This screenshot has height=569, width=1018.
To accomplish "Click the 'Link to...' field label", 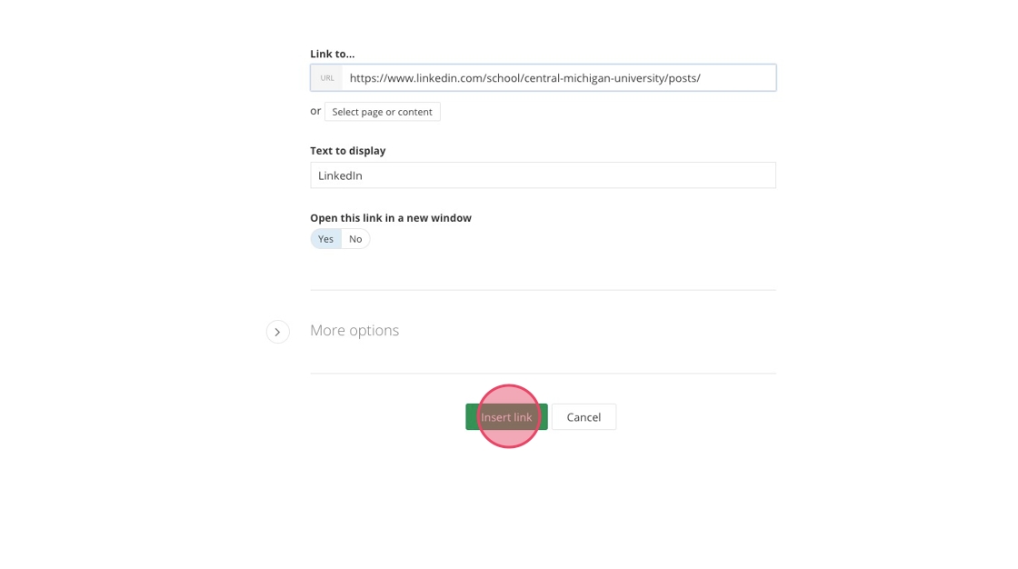I will pyautogui.click(x=333, y=55).
